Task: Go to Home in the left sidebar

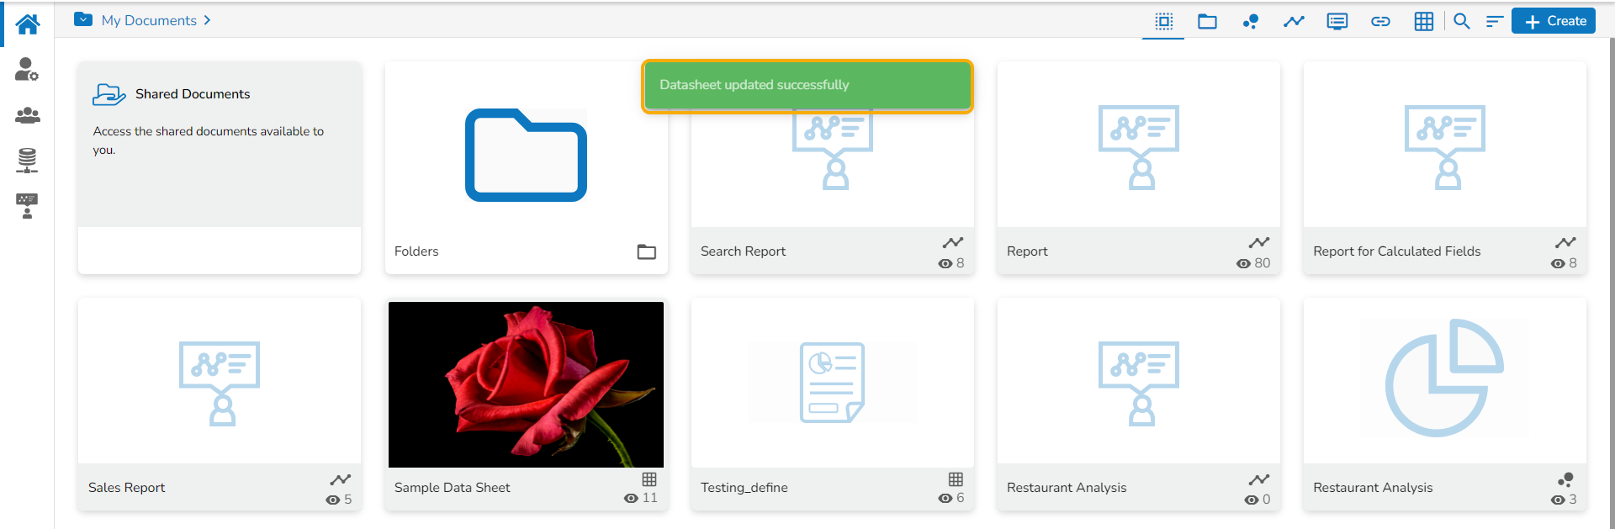Action: point(27,24)
